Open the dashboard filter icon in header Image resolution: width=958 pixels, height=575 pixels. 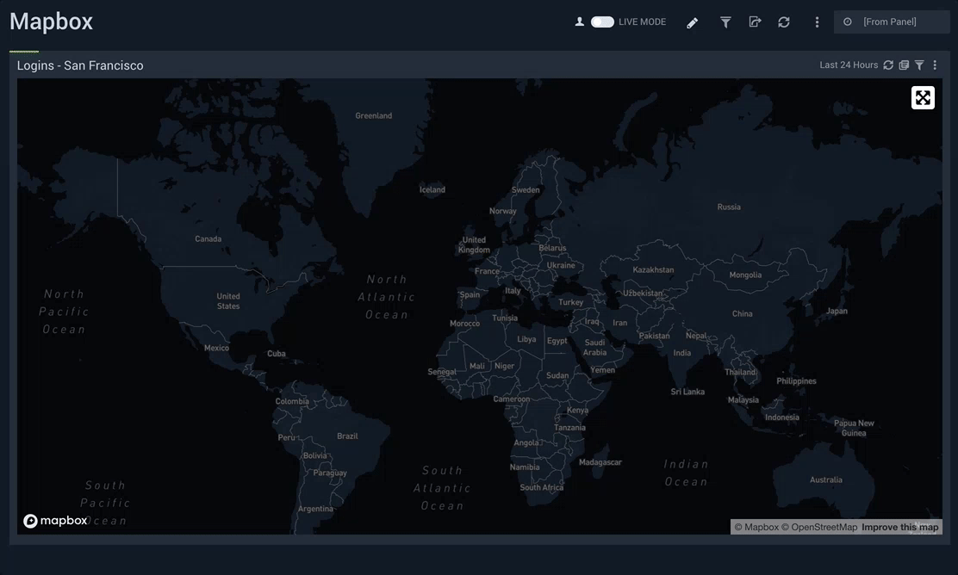tap(725, 22)
